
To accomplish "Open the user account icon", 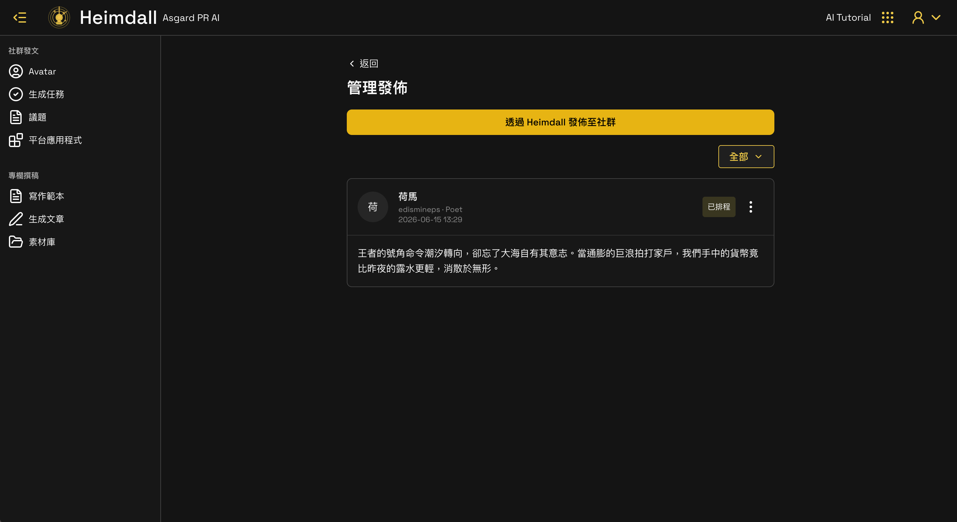I will [918, 18].
